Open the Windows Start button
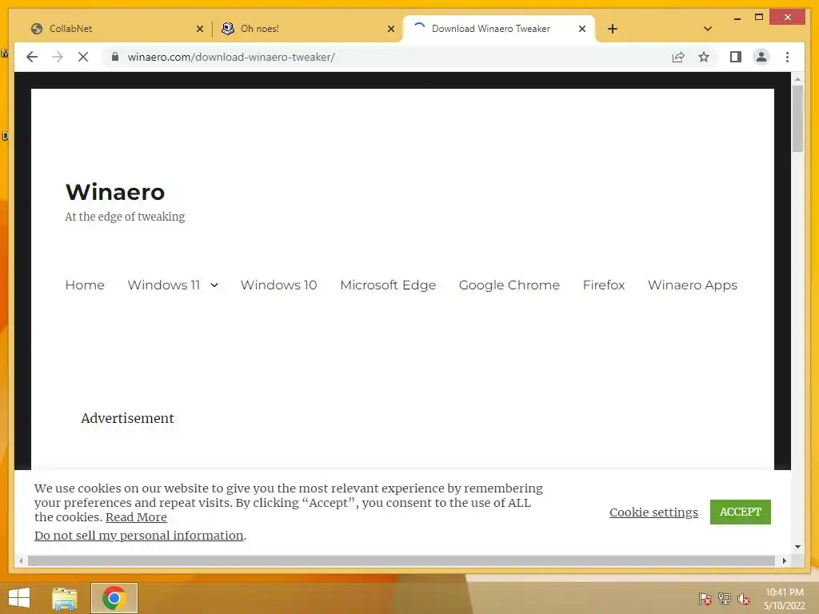This screenshot has width=819, height=614. pyautogui.click(x=19, y=598)
